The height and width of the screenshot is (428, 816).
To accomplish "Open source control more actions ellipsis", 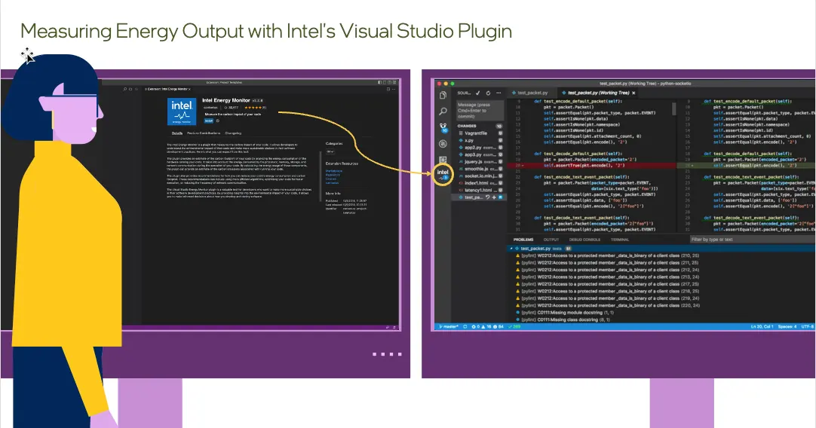I will 498,93.
